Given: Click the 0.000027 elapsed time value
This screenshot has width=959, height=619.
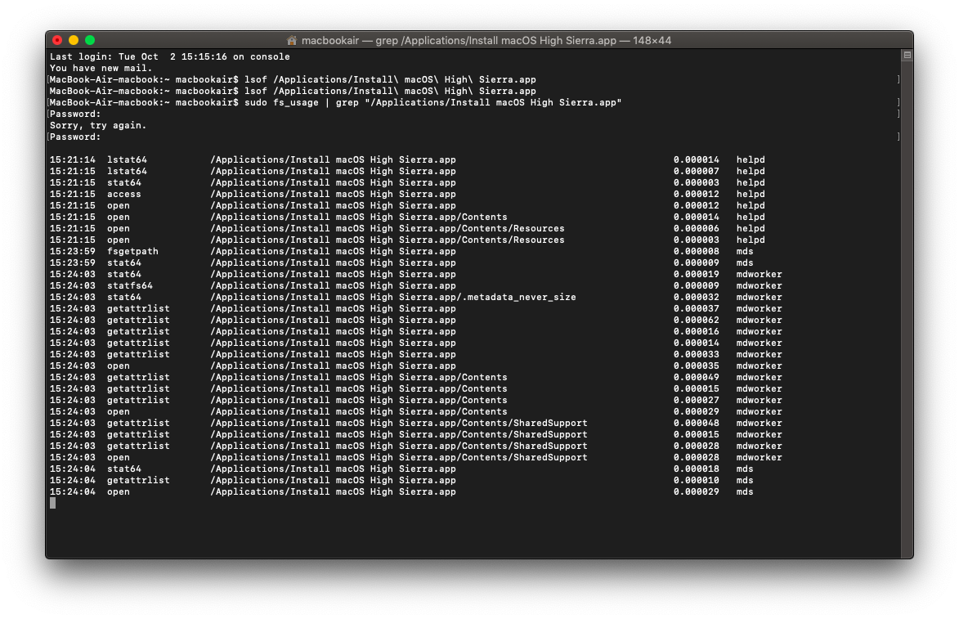Looking at the screenshot, I should click(697, 400).
